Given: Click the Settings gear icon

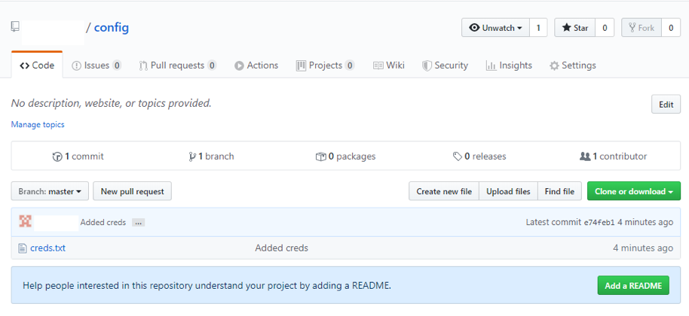Looking at the screenshot, I should 554,65.
